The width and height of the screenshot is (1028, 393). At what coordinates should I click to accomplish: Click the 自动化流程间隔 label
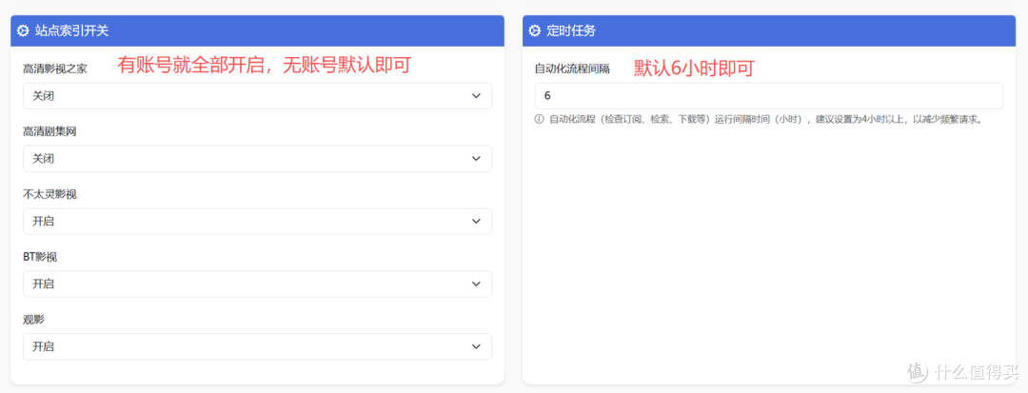(x=572, y=69)
